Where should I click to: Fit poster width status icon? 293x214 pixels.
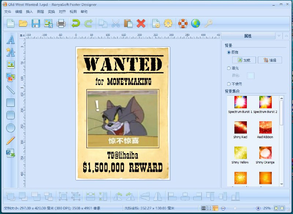[x=282, y=208]
